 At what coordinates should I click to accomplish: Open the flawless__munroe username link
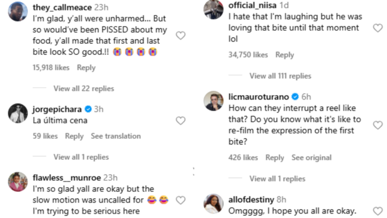click(67, 178)
